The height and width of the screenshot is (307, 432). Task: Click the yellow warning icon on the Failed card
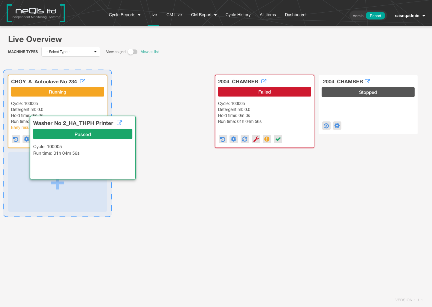(267, 139)
